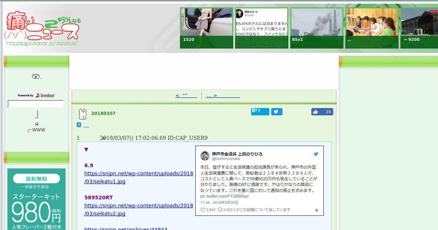The image size is (438, 230).
Task: Open the seikatu2.jpg image link
Action: coord(139,210)
